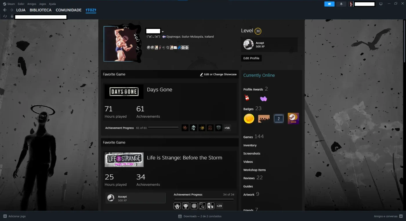
Task: Open the Screenshots link
Action: tap(252, 154)
